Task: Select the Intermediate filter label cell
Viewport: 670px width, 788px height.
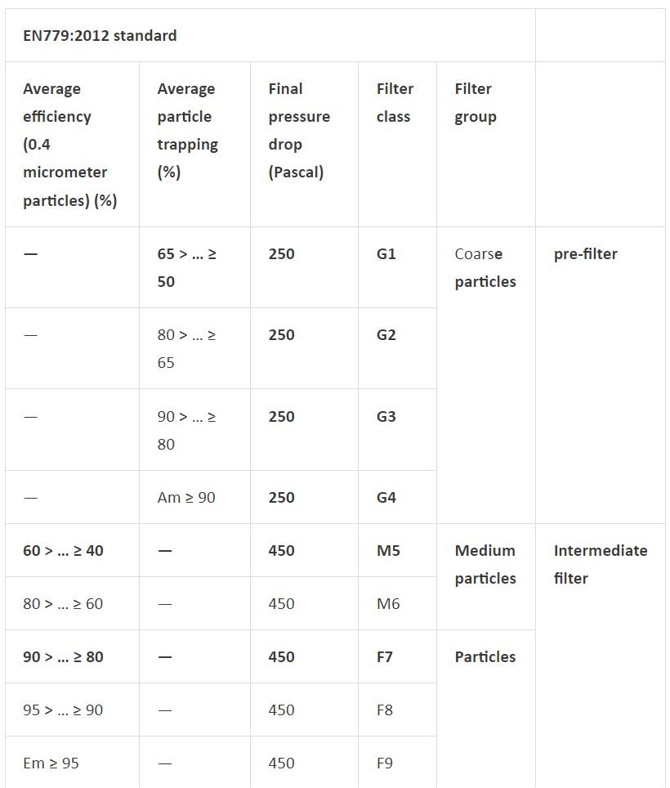Action: (601, 656)
